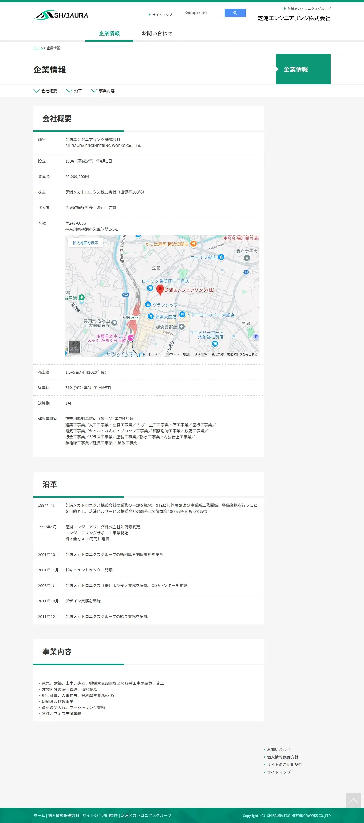
Task: Click the SHIBAURA logo in the header
Action: tap(61, 15)
